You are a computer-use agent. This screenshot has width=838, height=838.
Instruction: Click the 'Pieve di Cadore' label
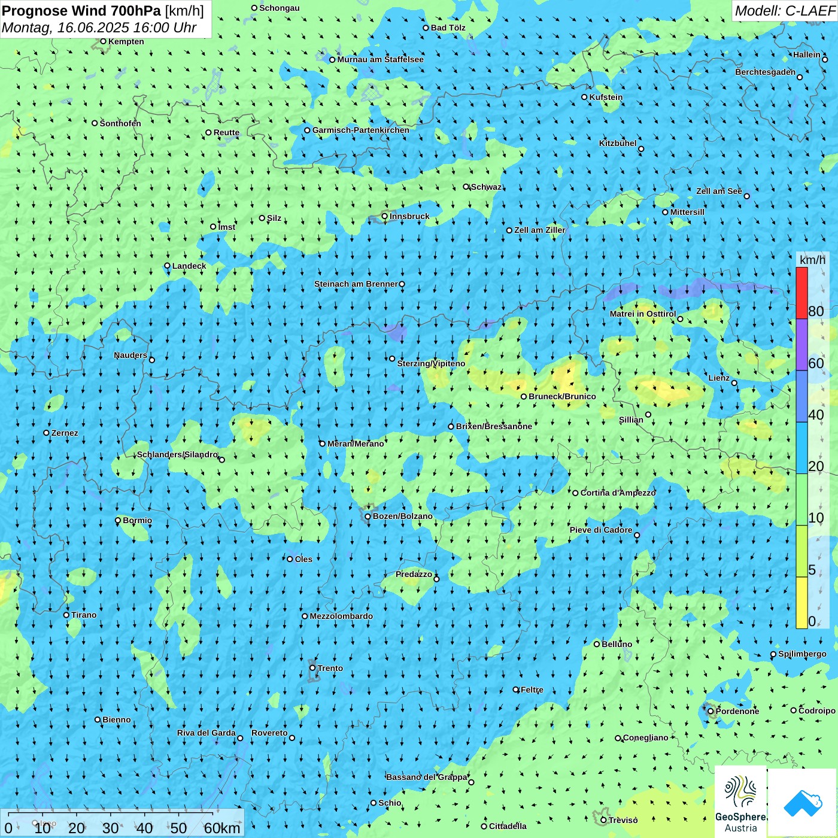[x=601, y=530]
